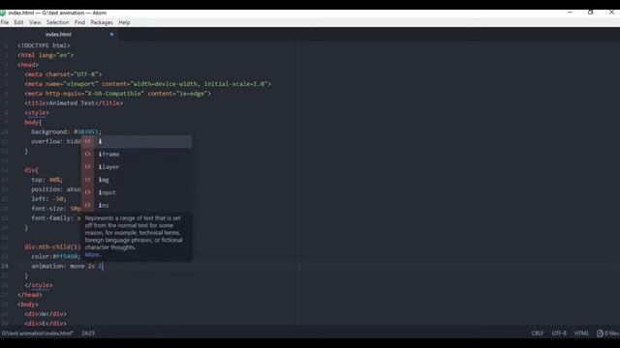Viewport: 620px width, 348px height.
Task: Click line number 24 in the gutter
Action: click(5, 267)
